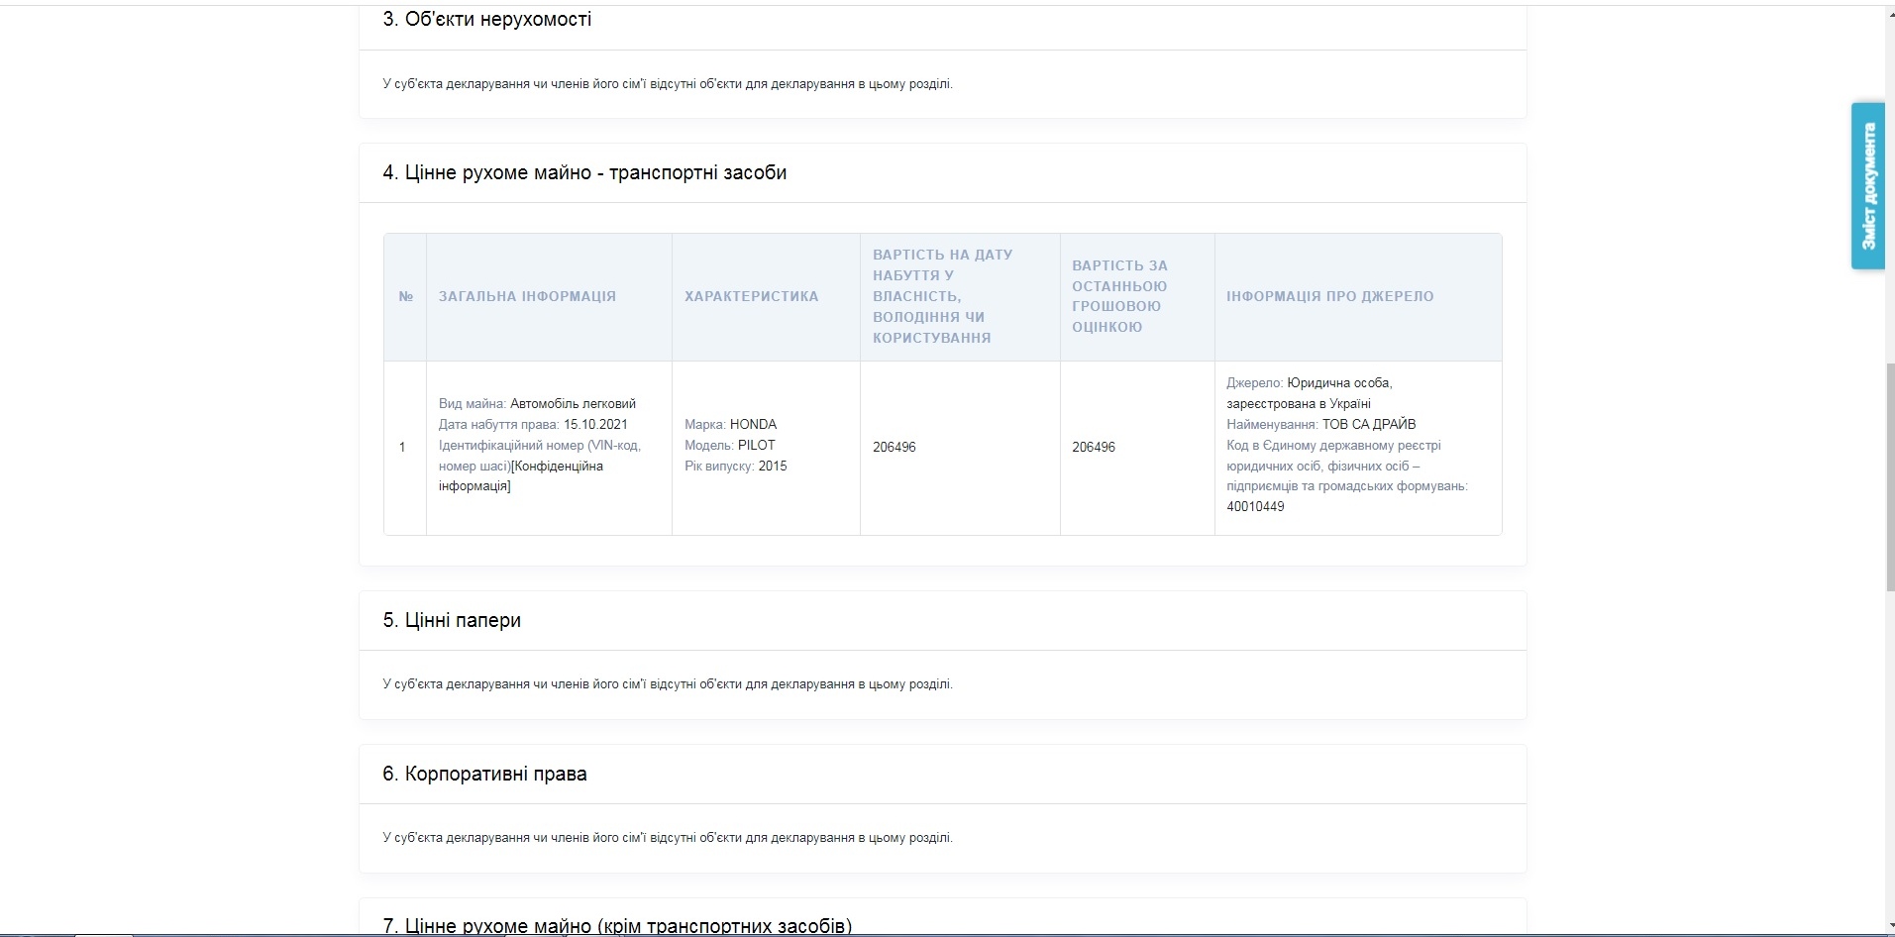The image size is (1895, 937).
Task: Click the HONDA brand value in table
Action: pyautogui.click(x=753, y=424)
